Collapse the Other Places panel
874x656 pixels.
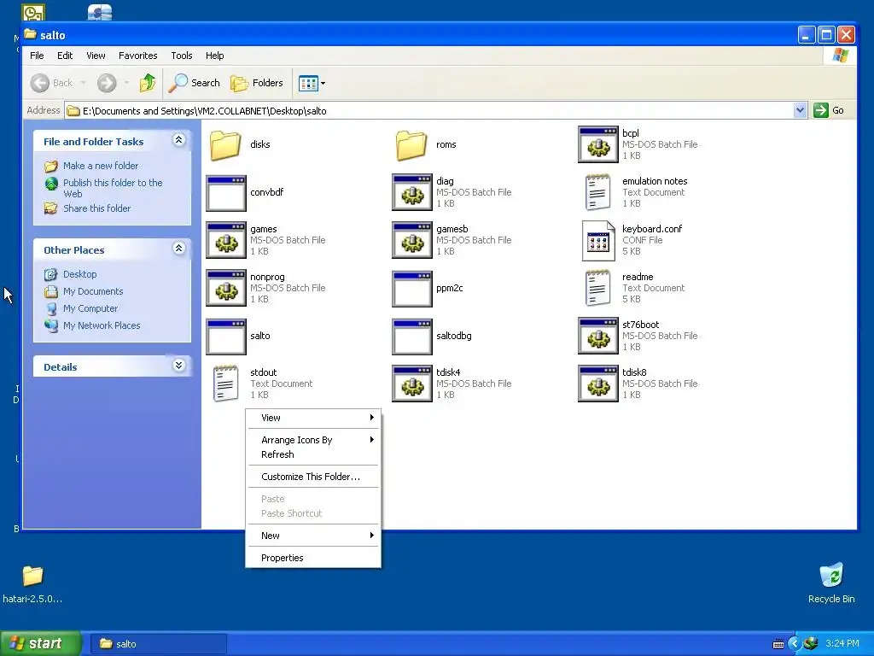tap(178, 249)
